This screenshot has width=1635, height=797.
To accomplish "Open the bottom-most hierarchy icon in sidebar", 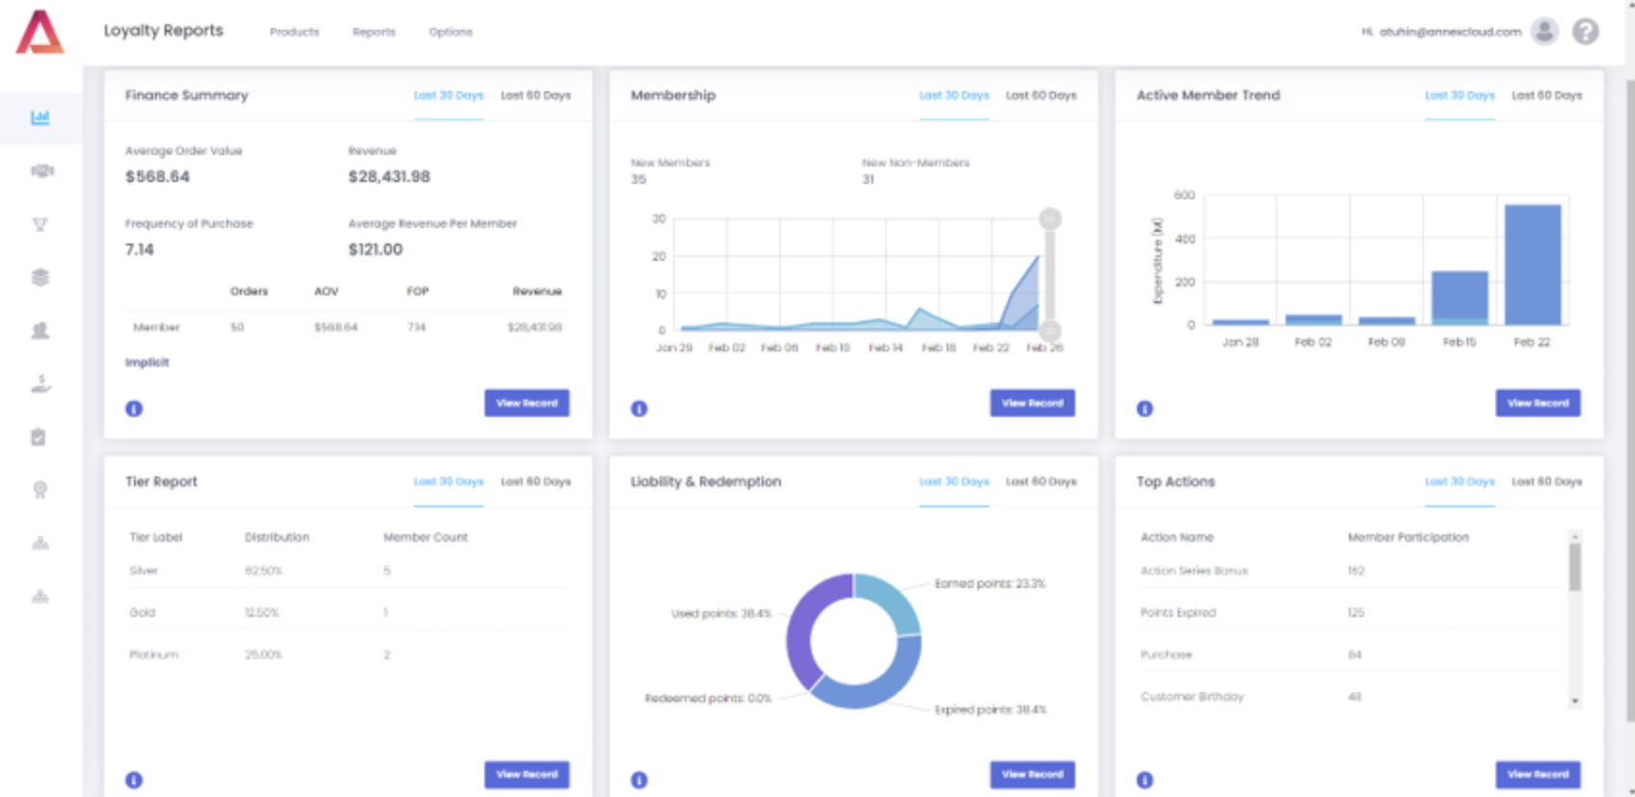I will 40,597.
